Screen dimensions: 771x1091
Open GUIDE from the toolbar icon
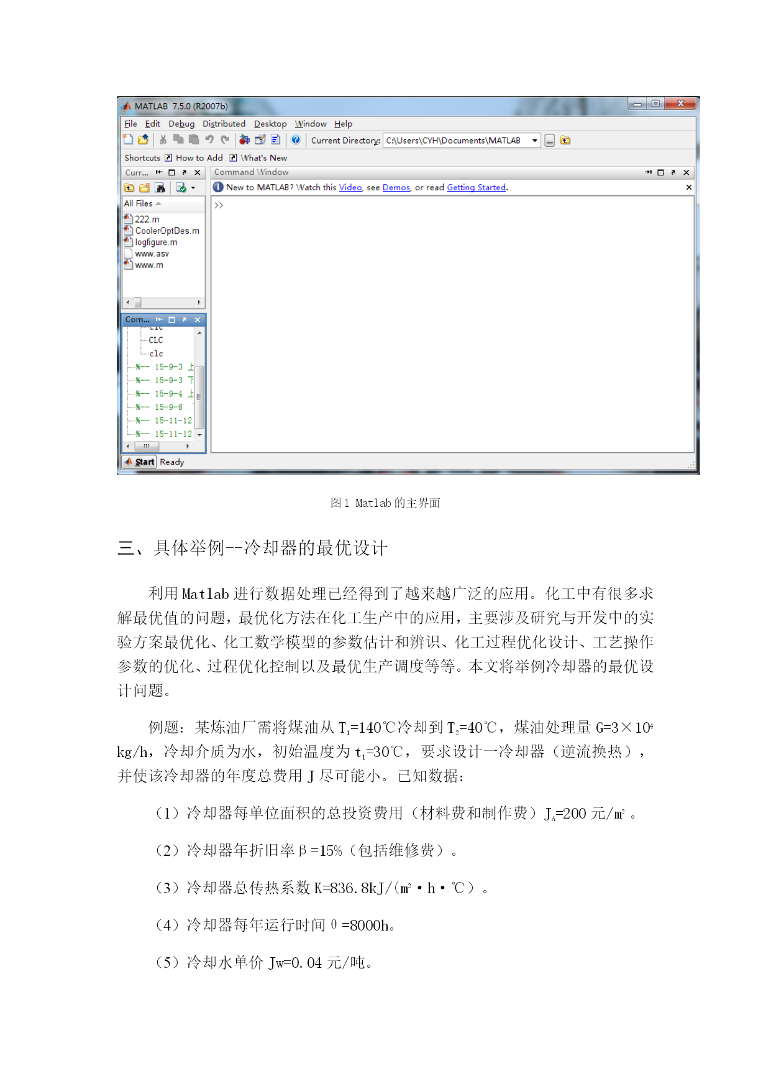(x=260, y=139)
